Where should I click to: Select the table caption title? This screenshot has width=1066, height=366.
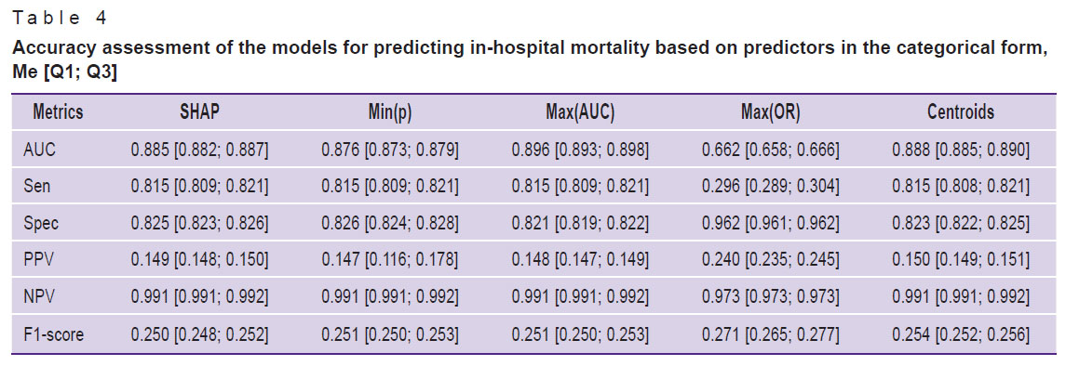point(531,59)
